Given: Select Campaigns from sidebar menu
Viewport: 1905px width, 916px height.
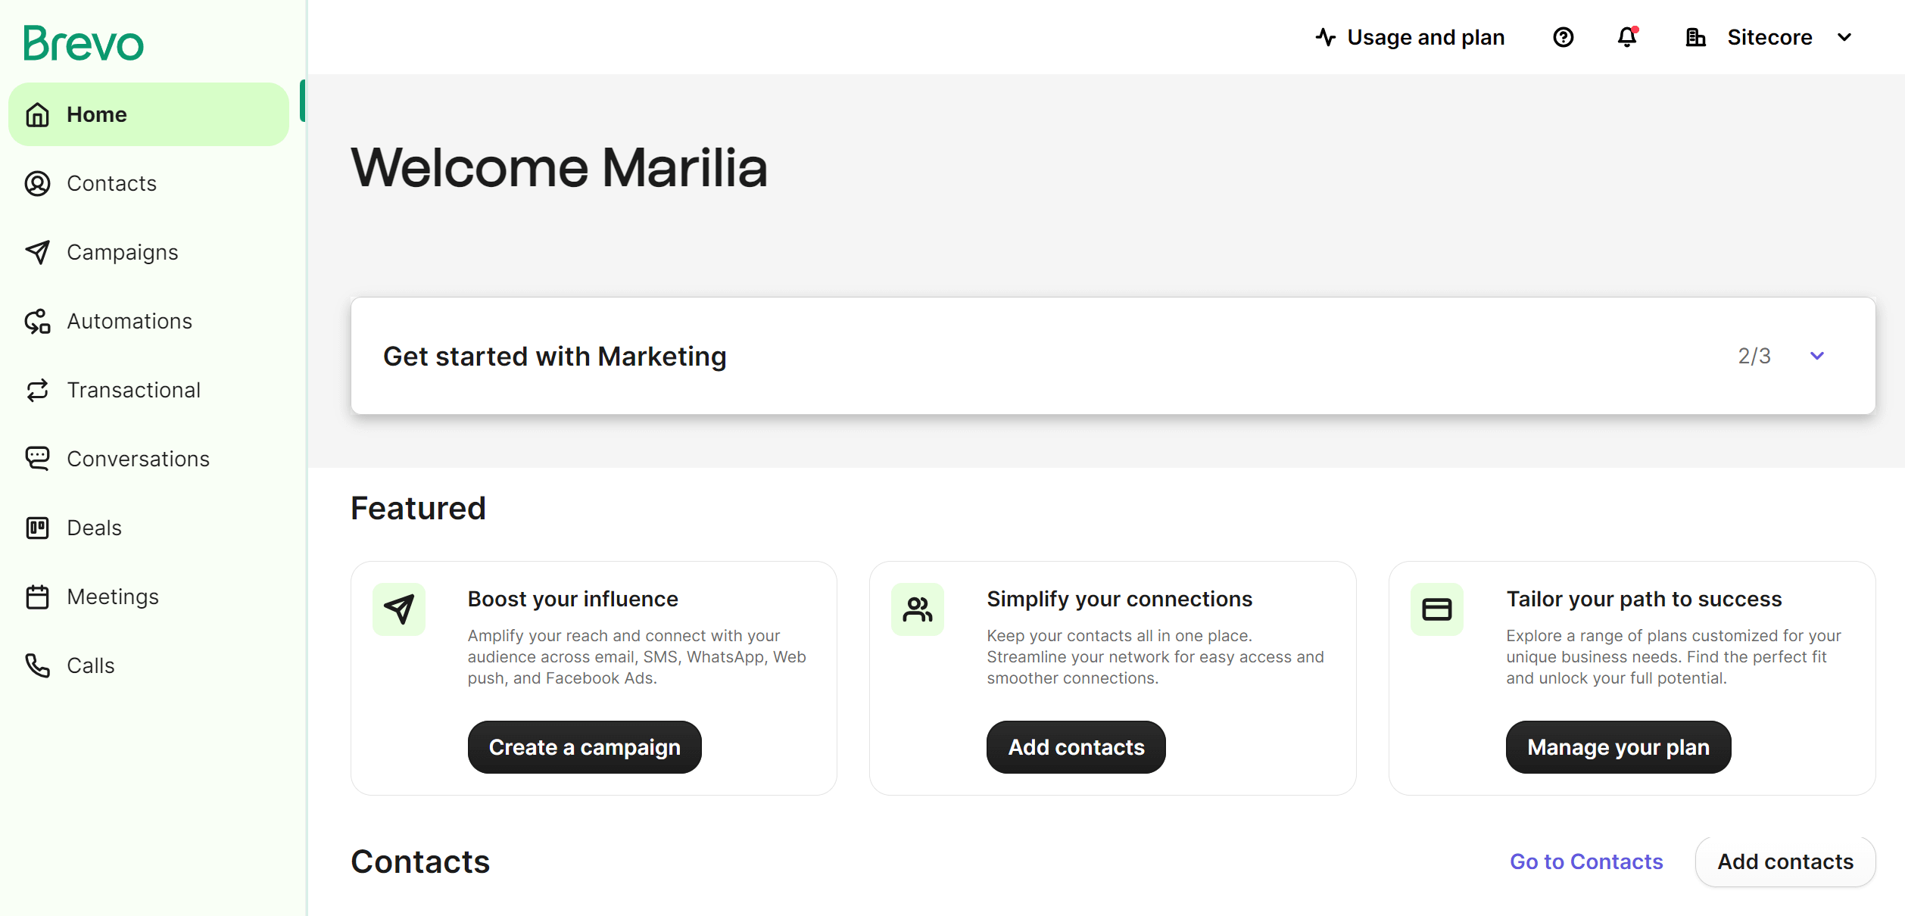Looking at the screenshot, I should (123, 251).
